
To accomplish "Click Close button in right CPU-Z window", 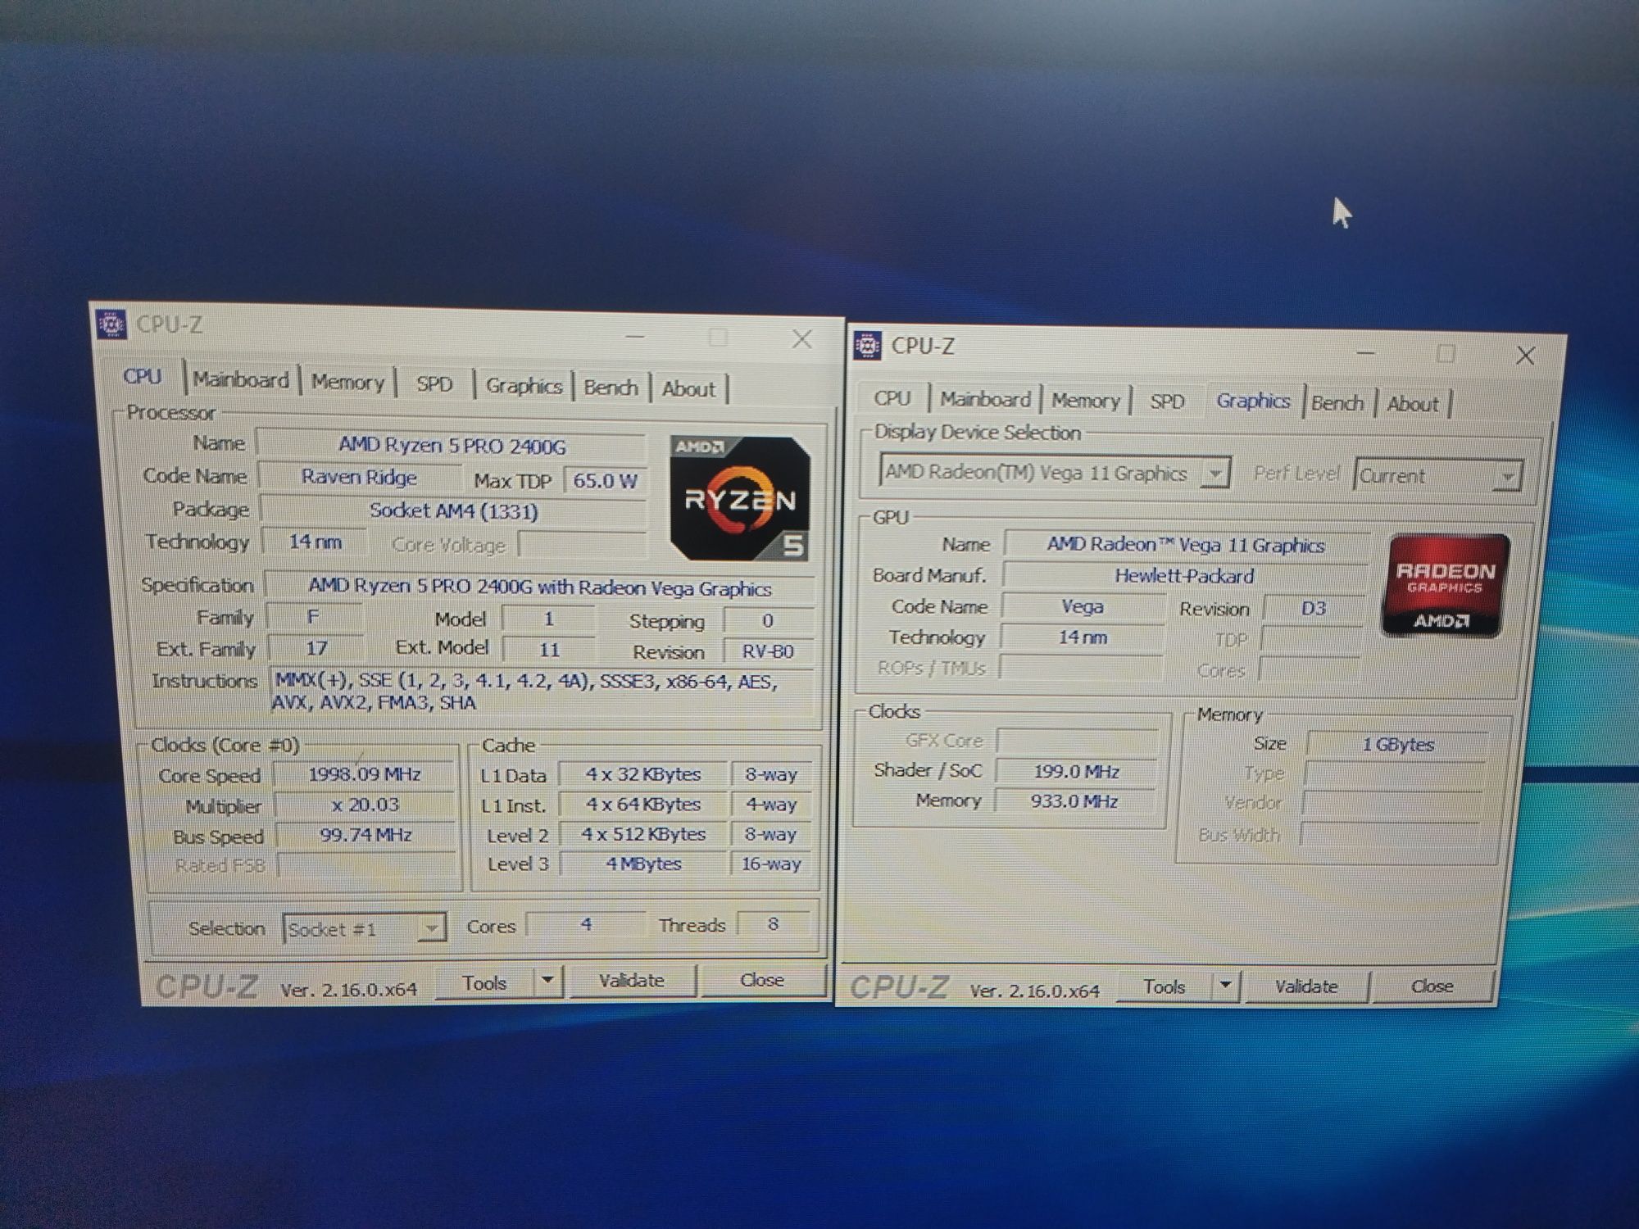I will pos(1432,986).
